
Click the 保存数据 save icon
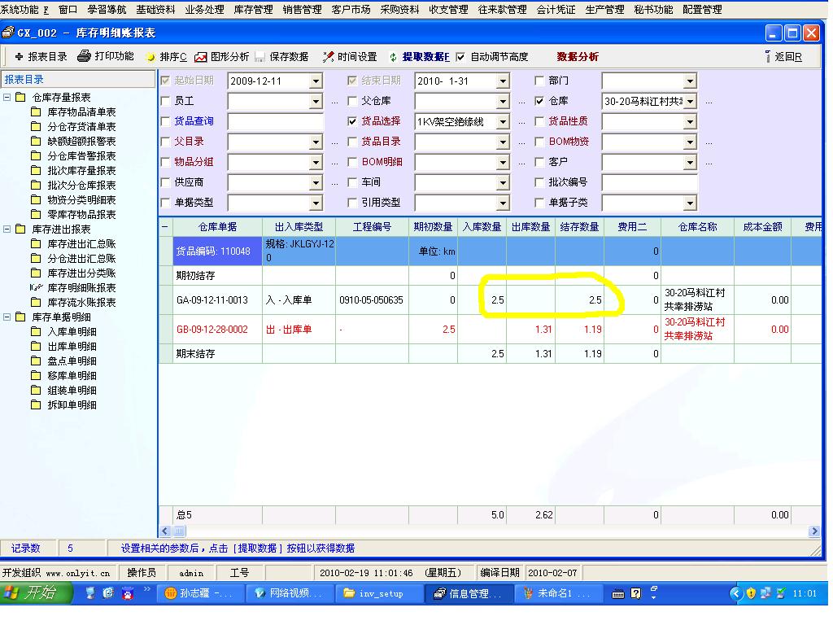click(x=260, y=57)
